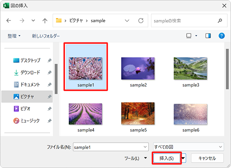Select the sample1 cherry blossom thumbnail
The image size is (231, 168).
click(x=85, y=68)
